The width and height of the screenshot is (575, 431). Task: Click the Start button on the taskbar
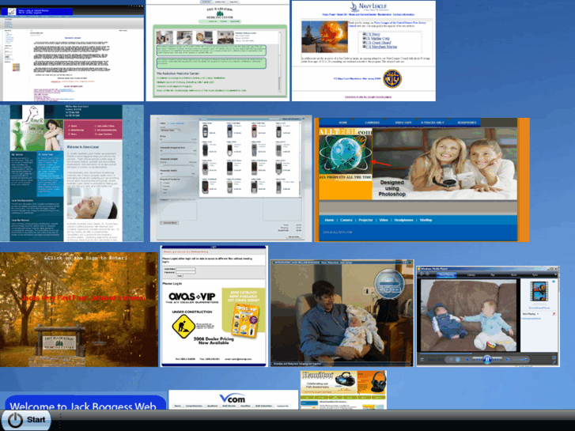pos(25,420)
